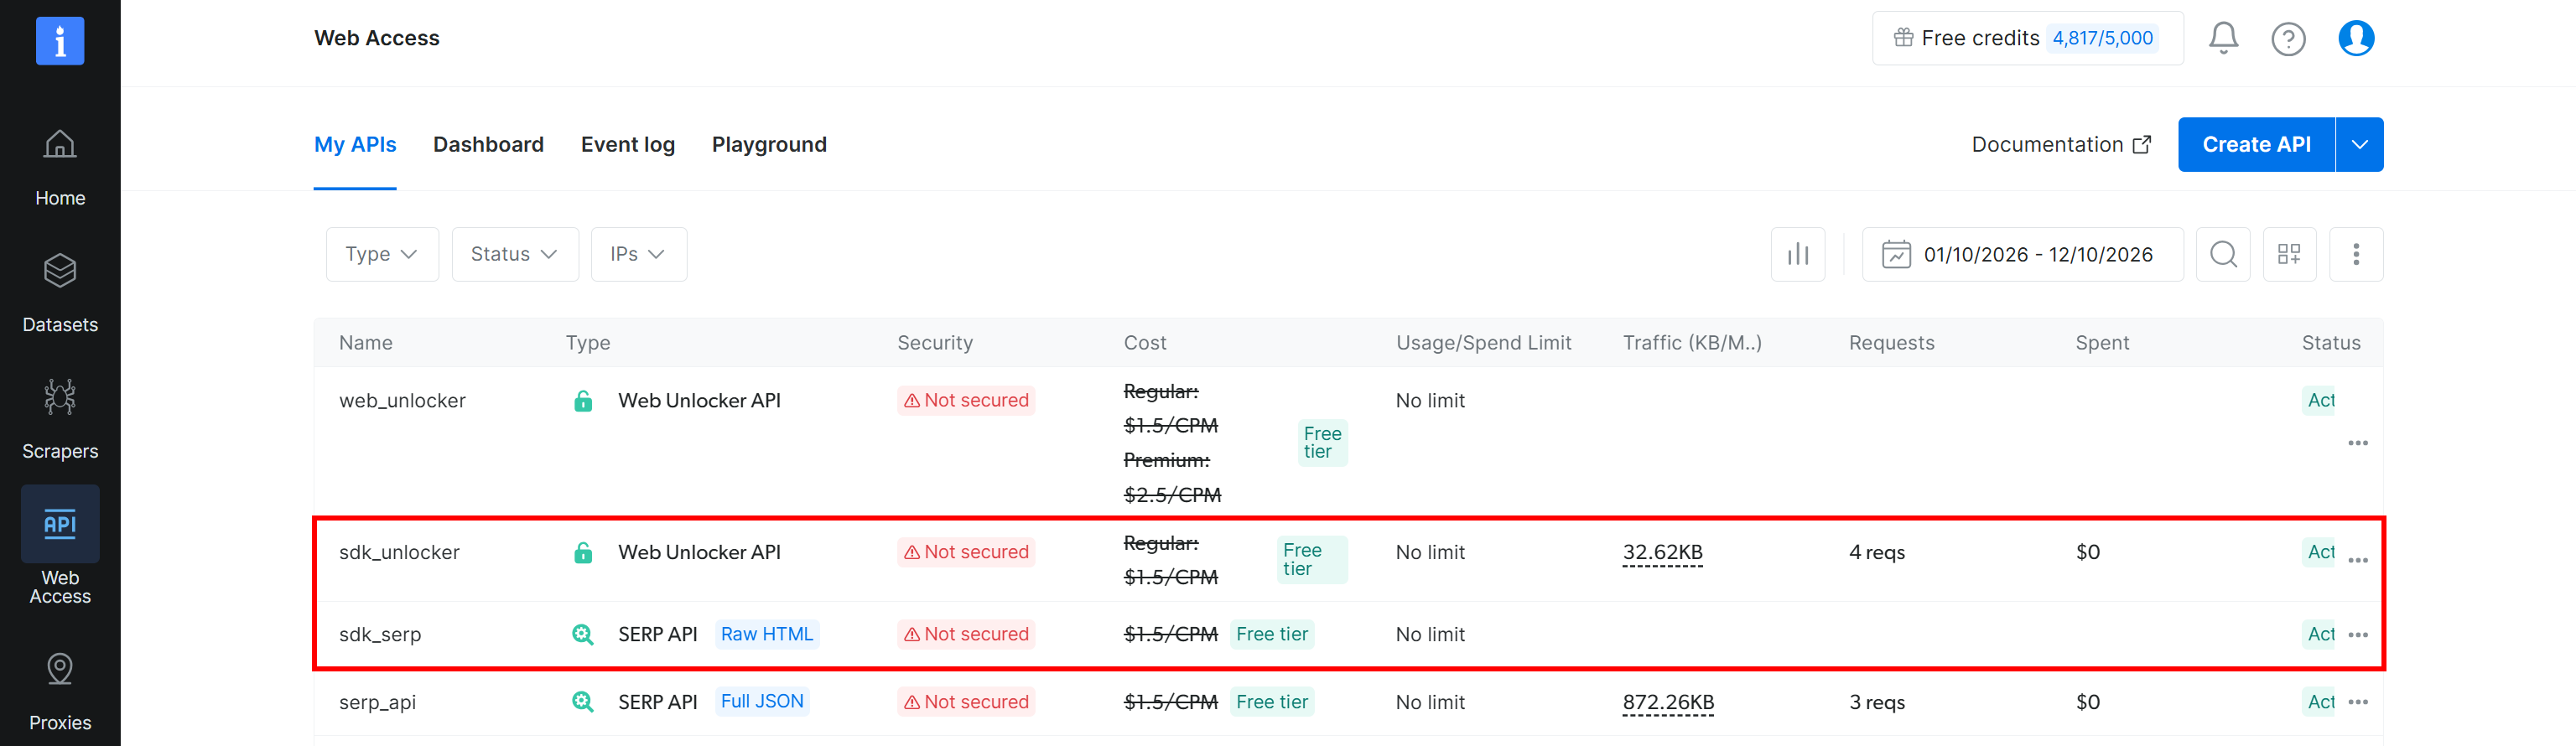Image resolution: width=2576 pixels, height=746 pixels.
Task: Click 32.62KB traffic value
Action: point(1662,552)
